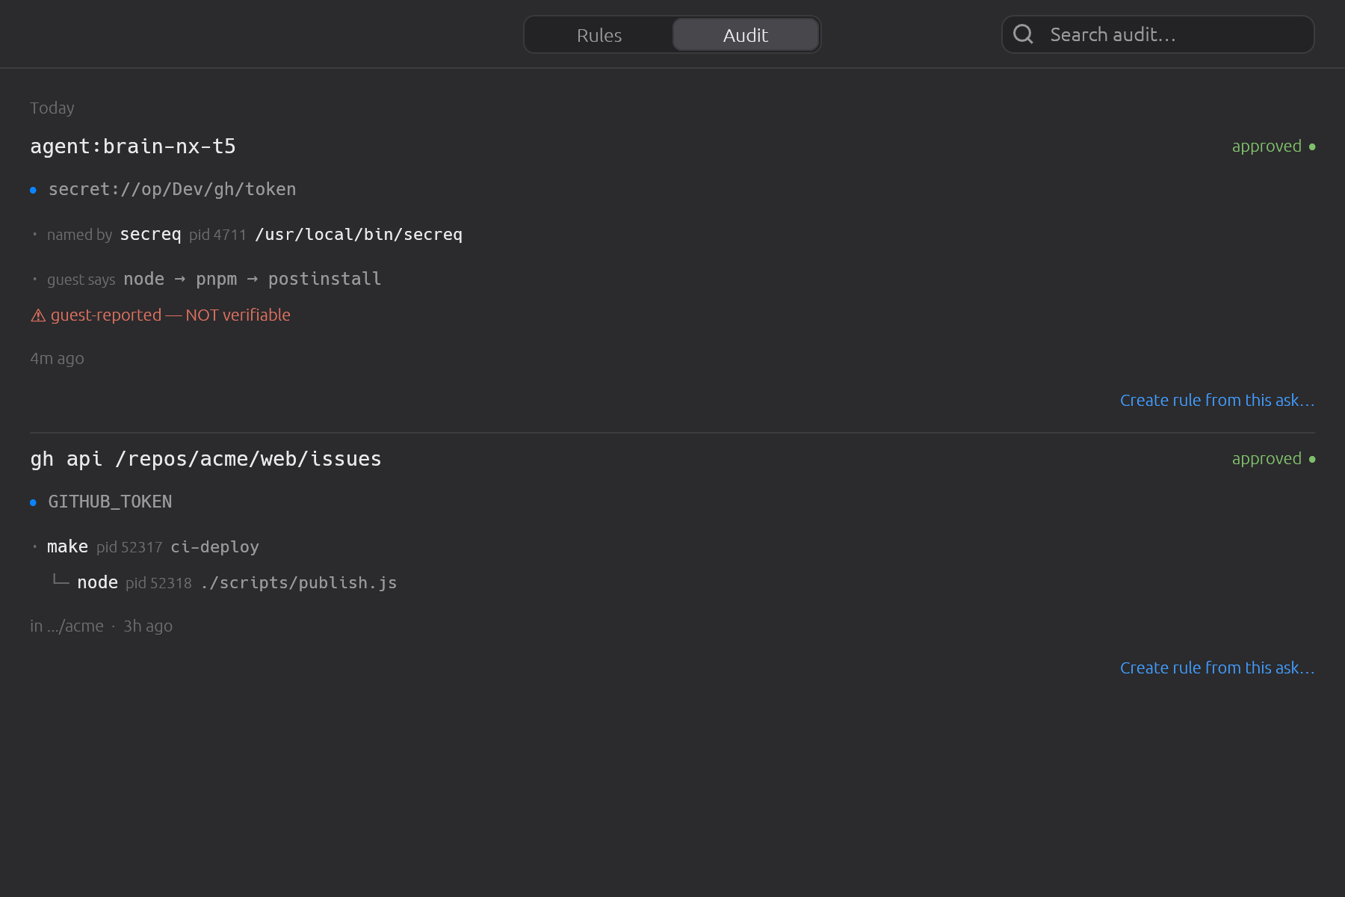Click the warning triangle icon beside guest-reported

pos(38,315)
